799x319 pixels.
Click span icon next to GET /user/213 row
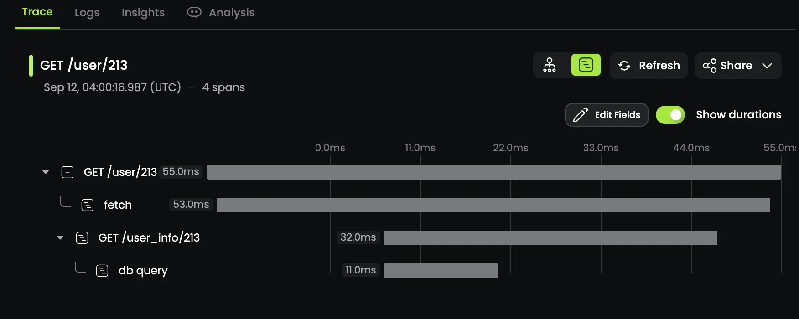tap(67, 172)
